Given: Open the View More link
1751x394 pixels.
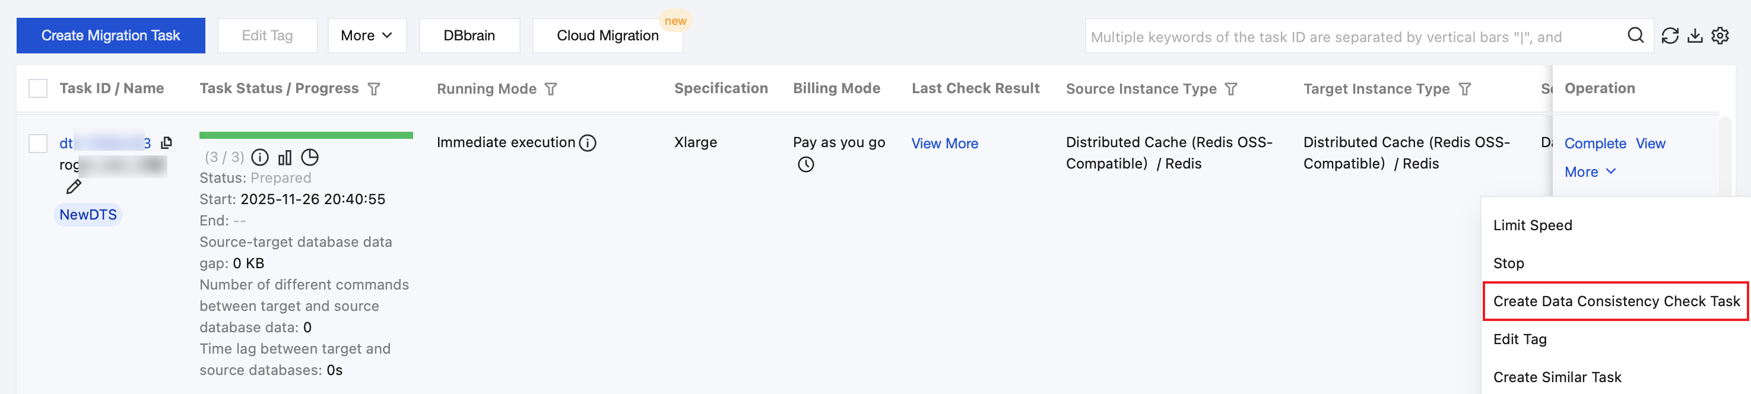Looking at the screenshot, I should 944,144.
